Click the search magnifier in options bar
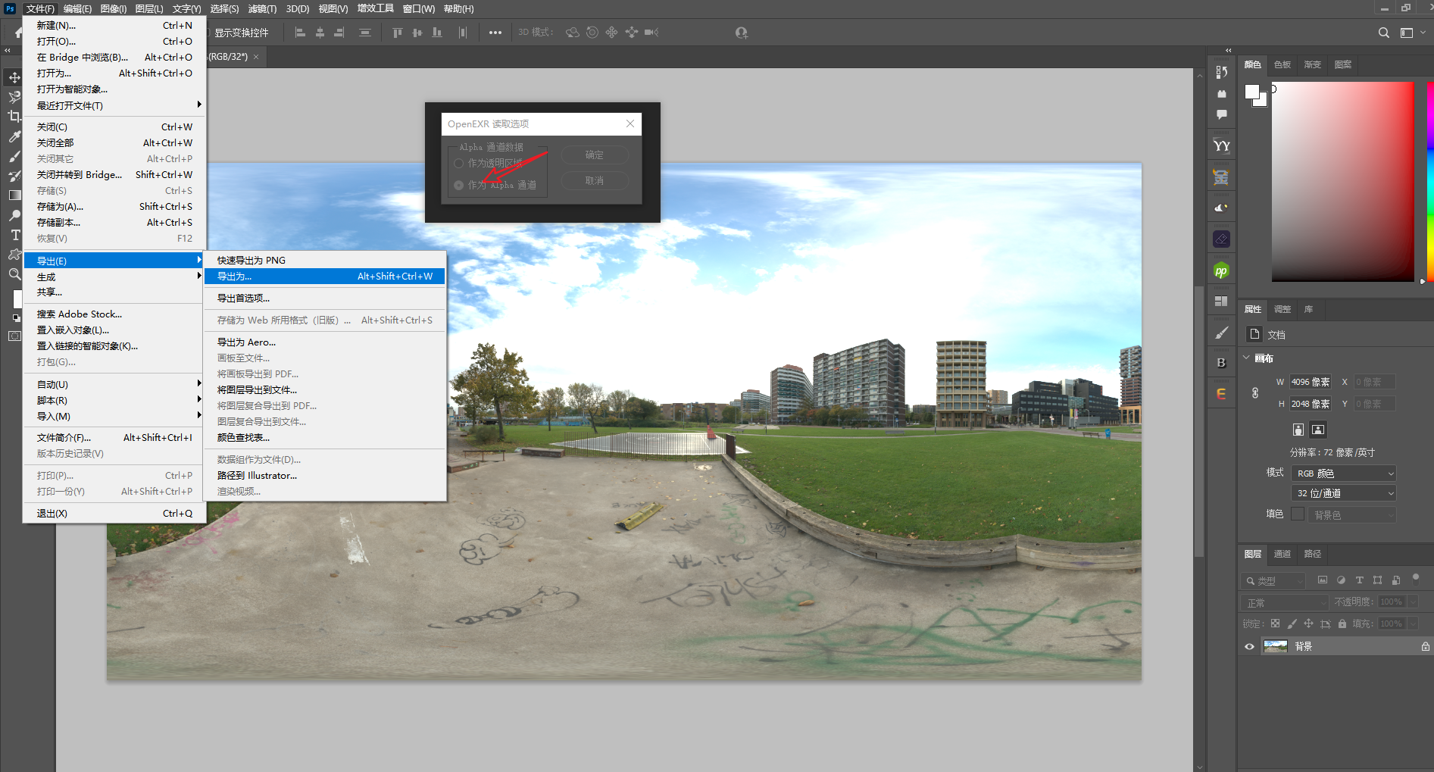The width and height of the screenshot is (1434, 772). point(1383,33)
